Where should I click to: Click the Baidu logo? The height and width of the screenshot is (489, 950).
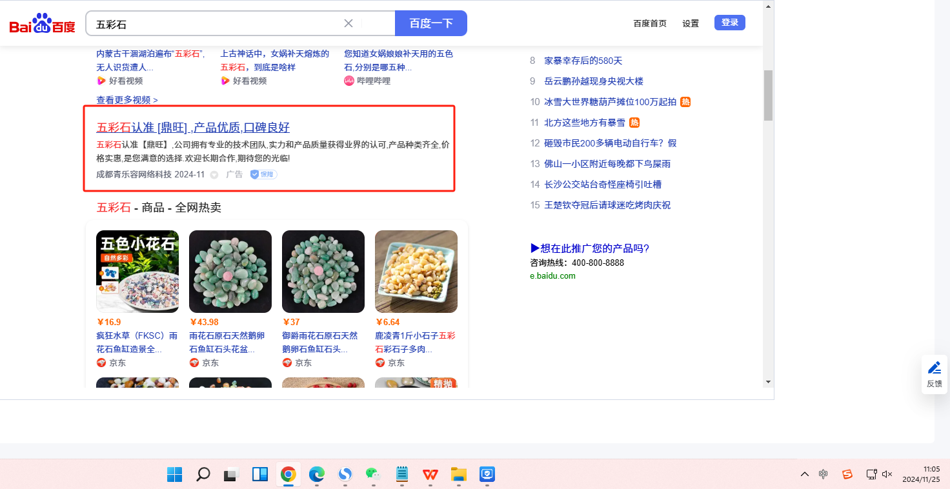(42, 24)
